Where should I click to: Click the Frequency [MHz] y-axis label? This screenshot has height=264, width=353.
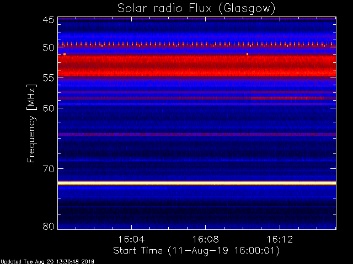point(32,124)
